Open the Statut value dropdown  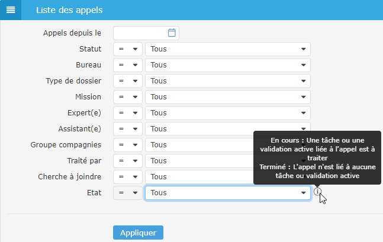(227, 49)
